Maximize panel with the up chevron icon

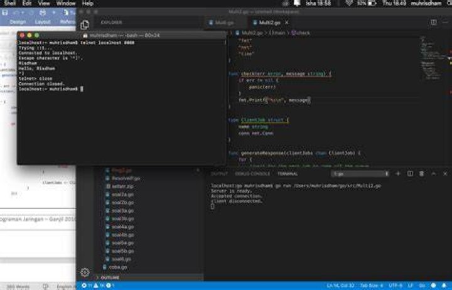pyautogui.click(x=433, y=173)
